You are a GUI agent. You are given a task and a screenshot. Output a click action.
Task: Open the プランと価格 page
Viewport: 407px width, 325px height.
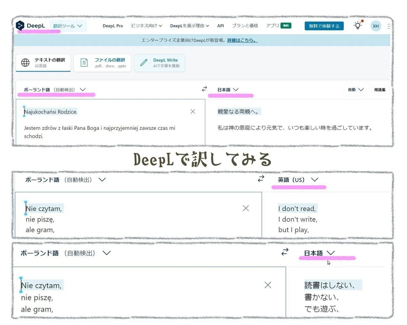245,26
